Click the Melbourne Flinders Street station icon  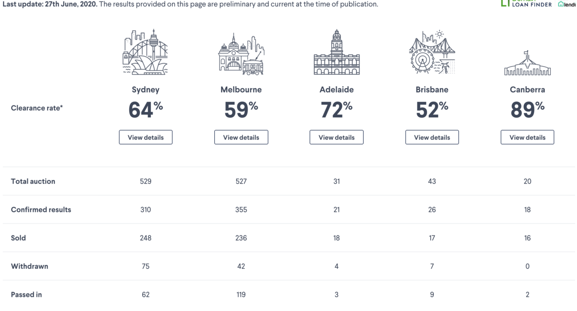tap(241, 54)
